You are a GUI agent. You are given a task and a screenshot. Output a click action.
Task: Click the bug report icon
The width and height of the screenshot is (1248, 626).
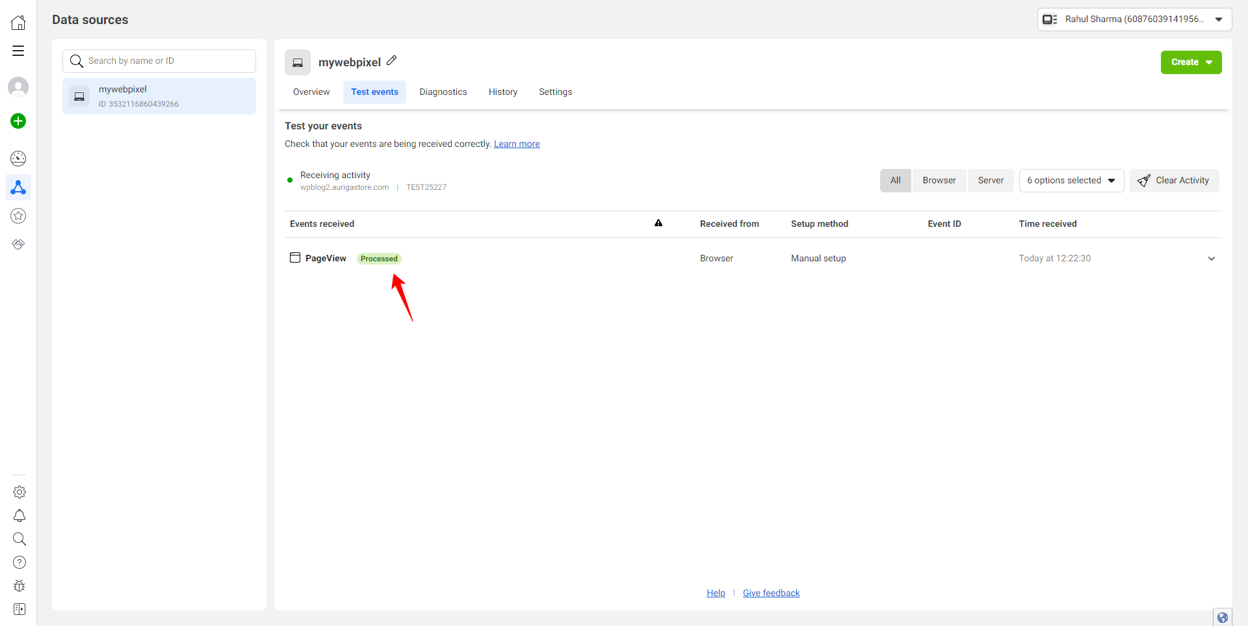click(19, 586)
